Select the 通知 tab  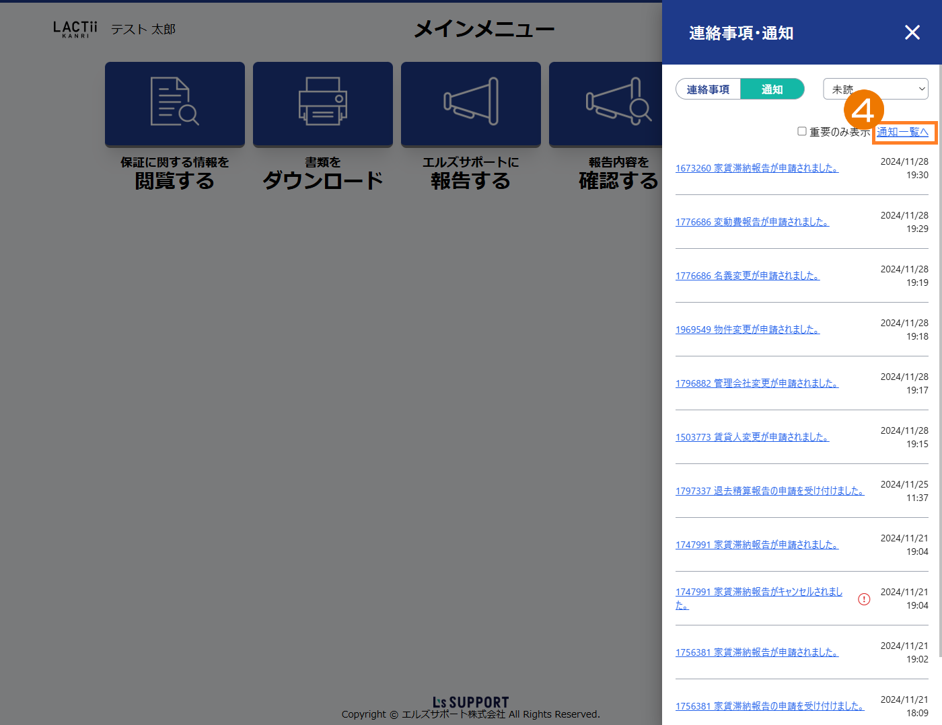pos(772,89)
